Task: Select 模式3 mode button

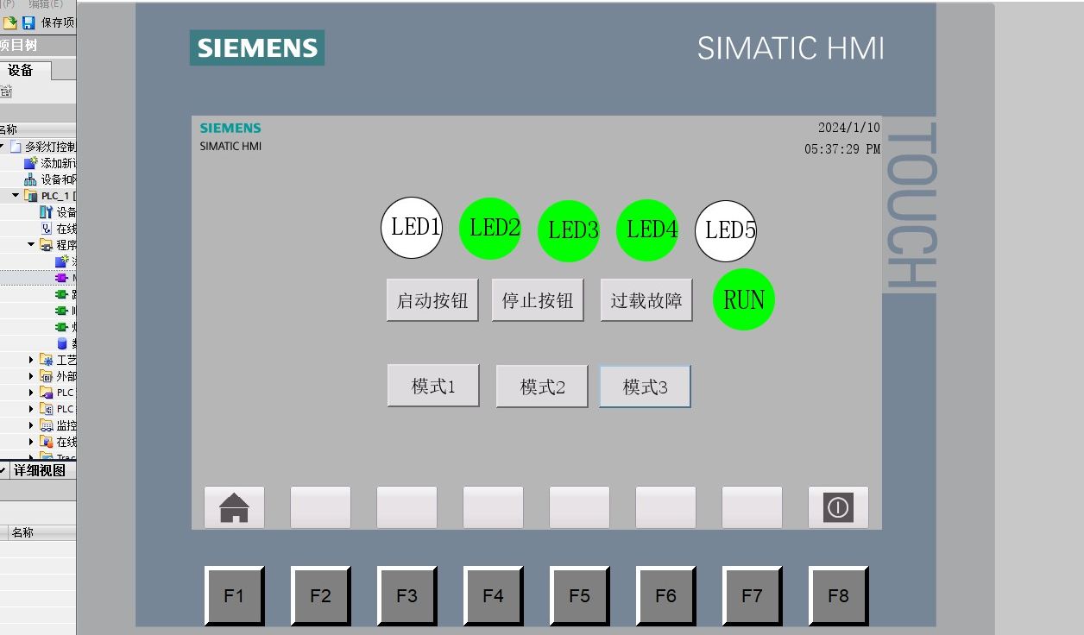Action: point(646,387)
